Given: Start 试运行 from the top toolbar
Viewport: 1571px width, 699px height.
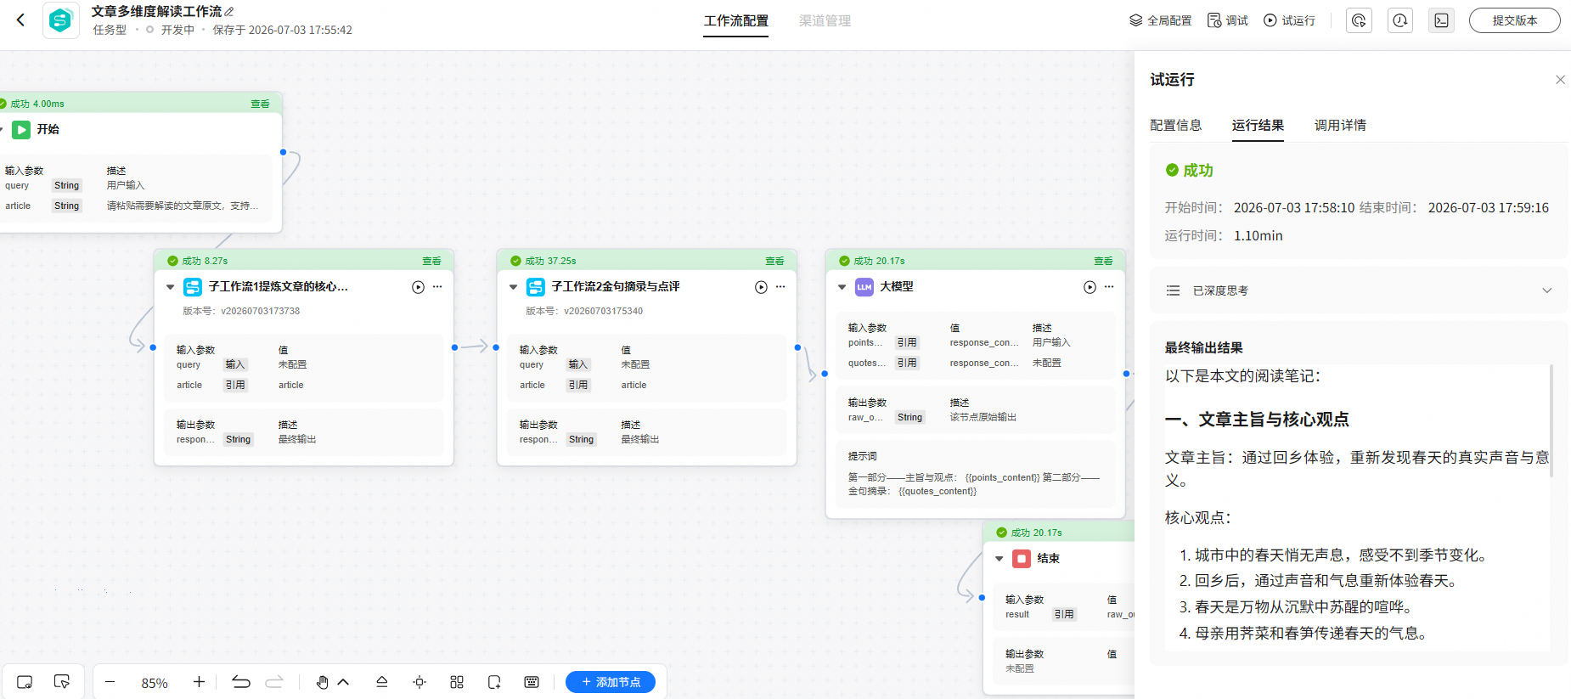Looking at the screenshot, I should (1289, 20).
